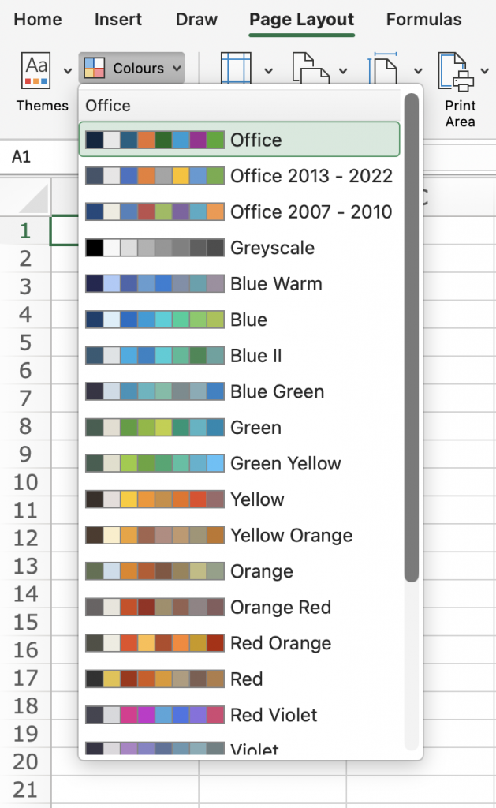
Task: Open the Formulas tab
Action: [x=423, y=20]
